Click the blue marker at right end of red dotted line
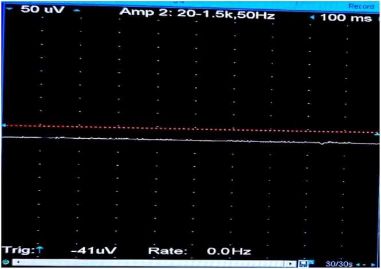The height and width of the screenshot is (269, 381). click(x=376, y=134)
